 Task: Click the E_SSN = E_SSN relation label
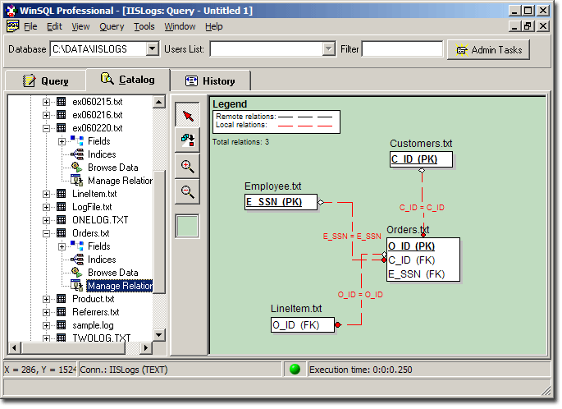(352, 237)
